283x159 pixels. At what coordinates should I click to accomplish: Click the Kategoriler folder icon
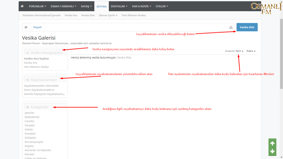[28, 107]
